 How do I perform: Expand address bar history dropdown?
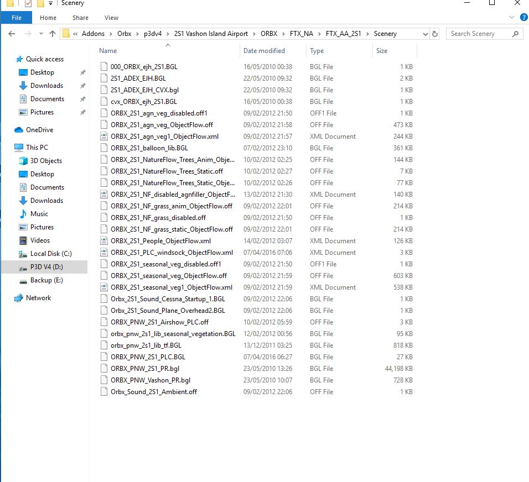(x=425, y=34)
